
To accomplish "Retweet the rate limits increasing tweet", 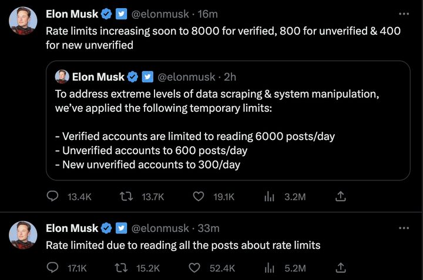I will [126, 197].
